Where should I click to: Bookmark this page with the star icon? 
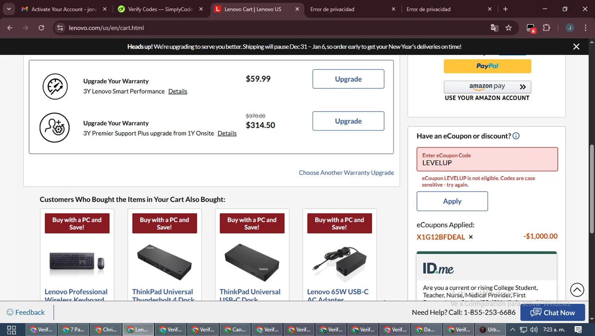pos(509,28)
